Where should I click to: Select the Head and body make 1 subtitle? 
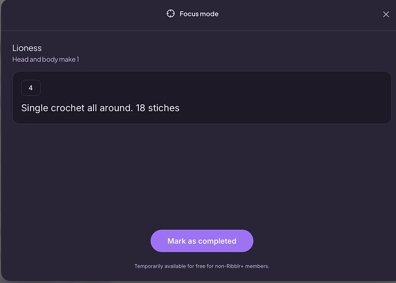[x=46, y=60]
